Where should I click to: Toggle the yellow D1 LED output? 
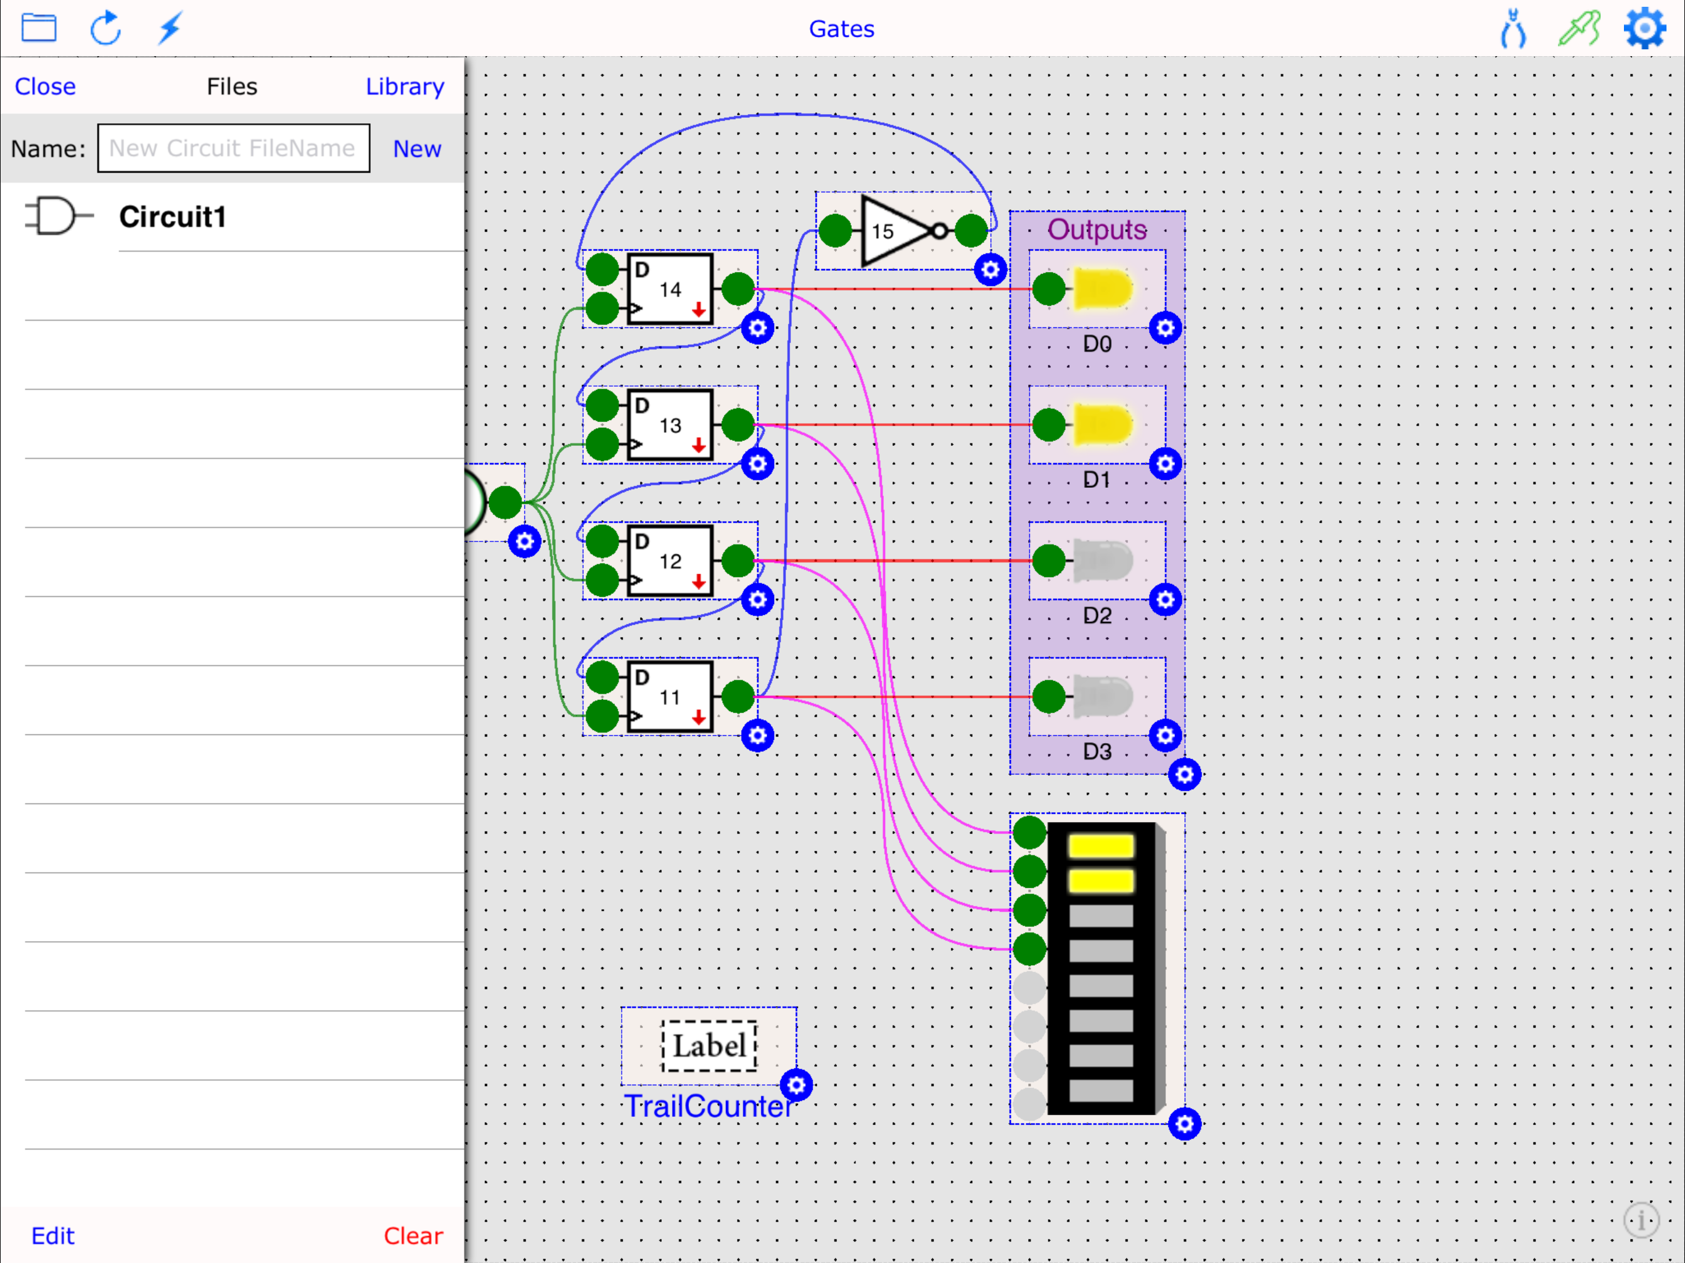pos(1102,425)
